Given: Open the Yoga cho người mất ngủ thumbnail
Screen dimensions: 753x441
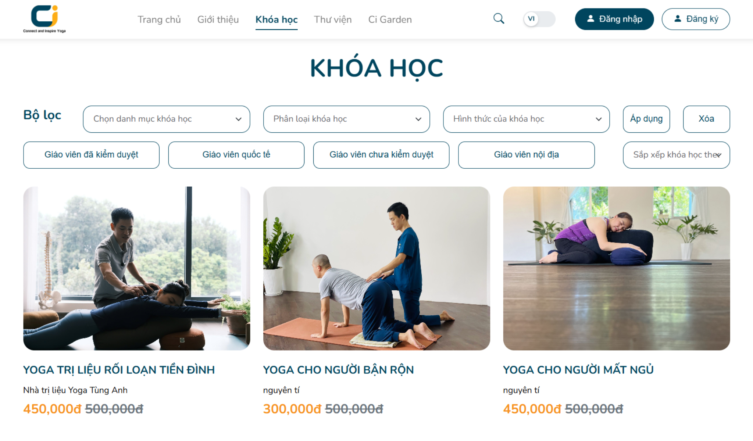Looking at the screenshot, I should click(616, 268).
